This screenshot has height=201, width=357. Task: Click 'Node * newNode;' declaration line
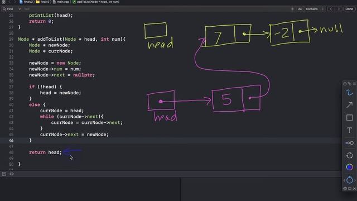coord(50,45)
